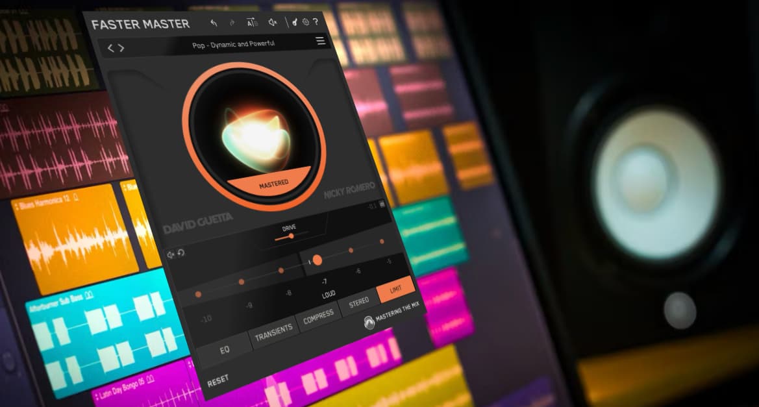Go to next preset with right chevron
Viewport: 759px width, 407px height.
pos(121,47)
